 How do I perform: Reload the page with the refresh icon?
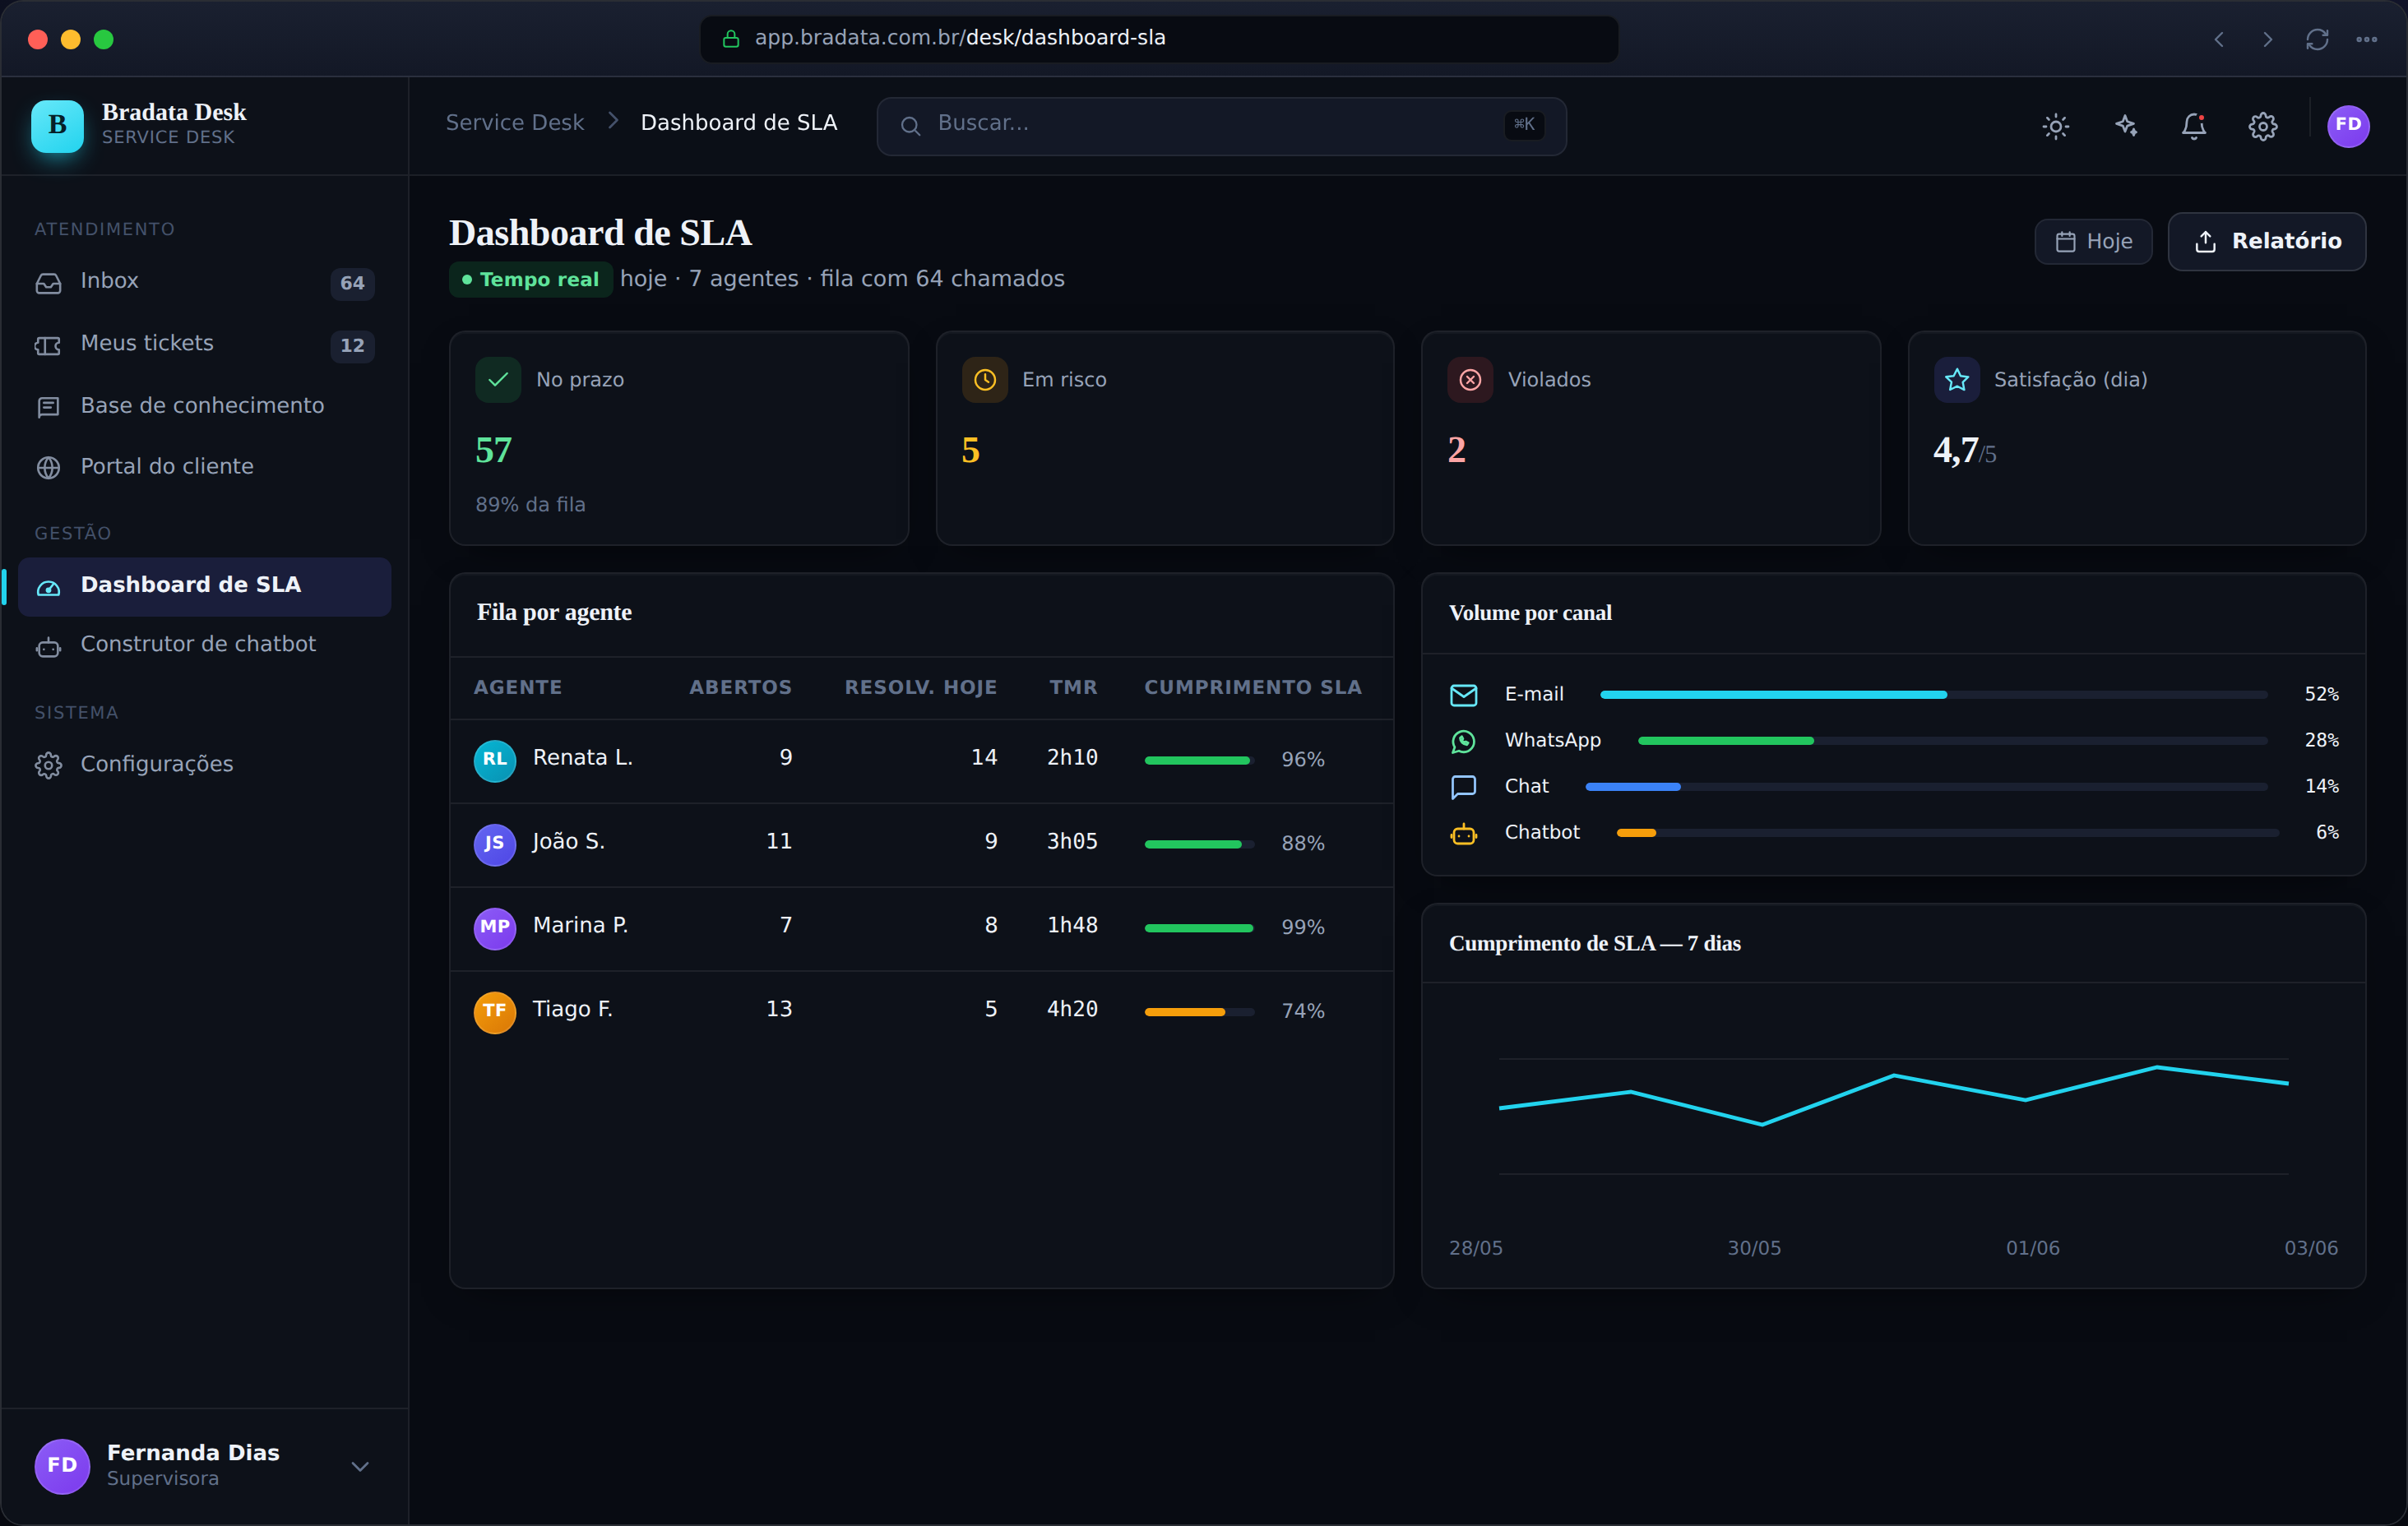pyautogui.click(x=2317, y=39)
